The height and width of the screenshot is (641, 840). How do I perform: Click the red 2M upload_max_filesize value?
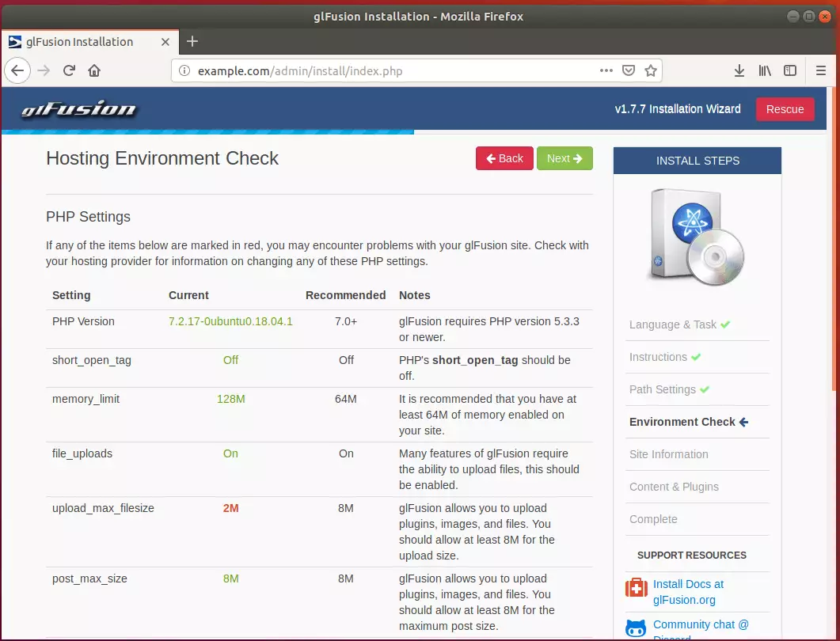(231, 508)
